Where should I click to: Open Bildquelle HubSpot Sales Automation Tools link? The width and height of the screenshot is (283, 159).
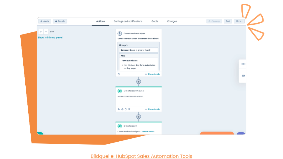pos(141,156)
